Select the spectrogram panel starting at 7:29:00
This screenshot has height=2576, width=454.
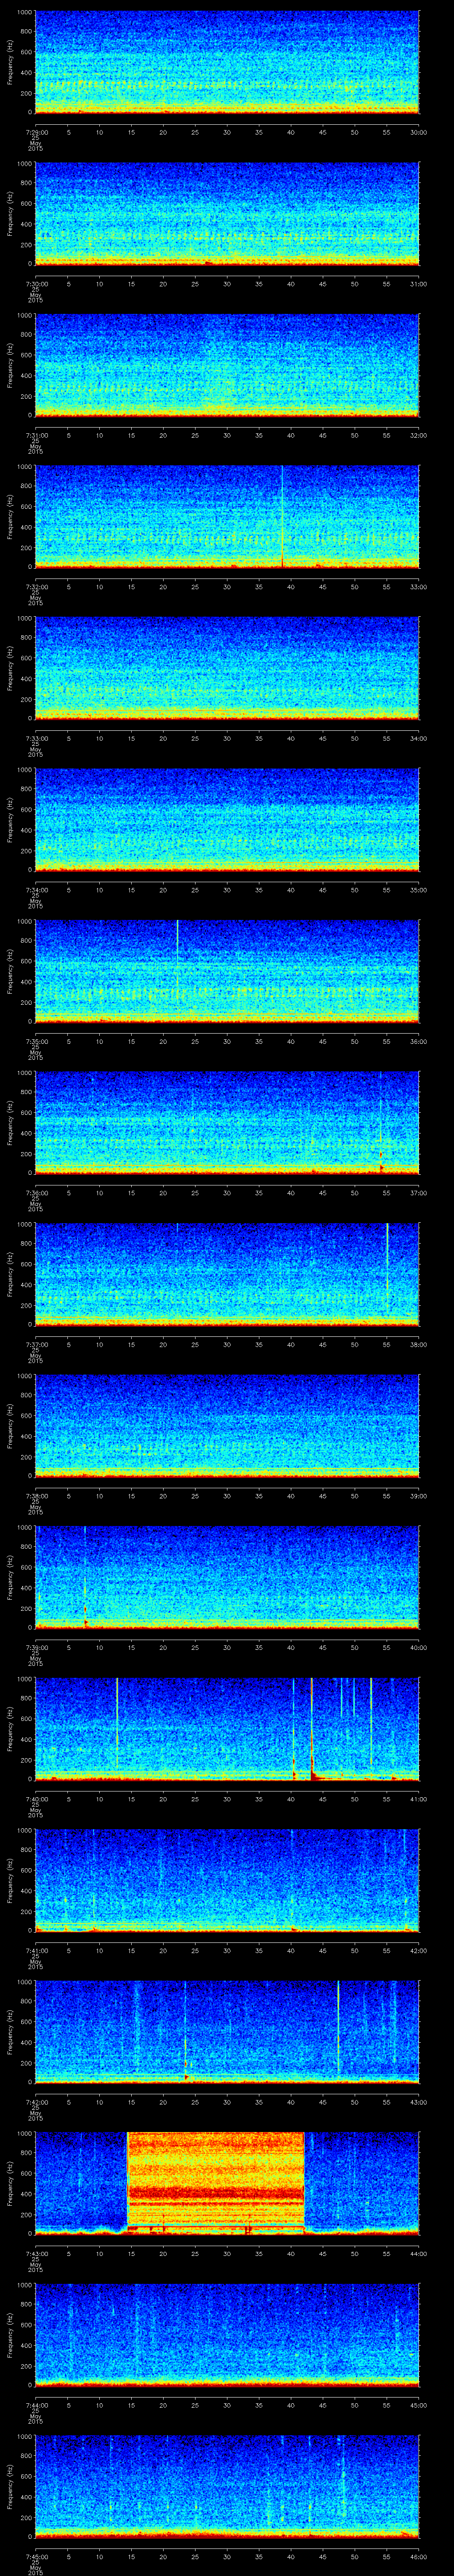pyautogui.click(x=227, y=62)
